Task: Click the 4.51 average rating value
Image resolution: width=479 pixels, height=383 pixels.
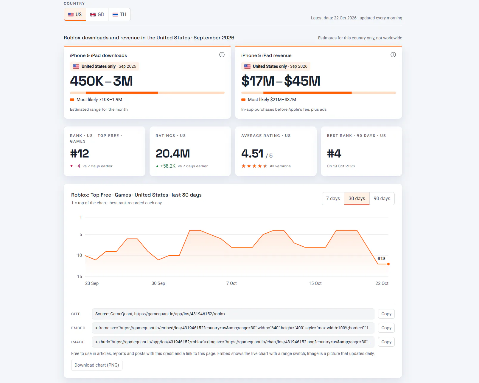Action: (252, 154)
